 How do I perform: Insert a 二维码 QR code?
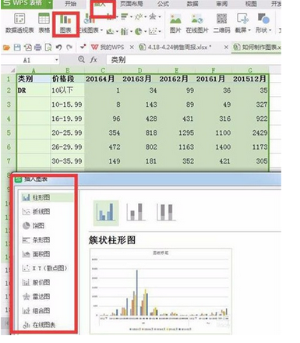[221, 23]
